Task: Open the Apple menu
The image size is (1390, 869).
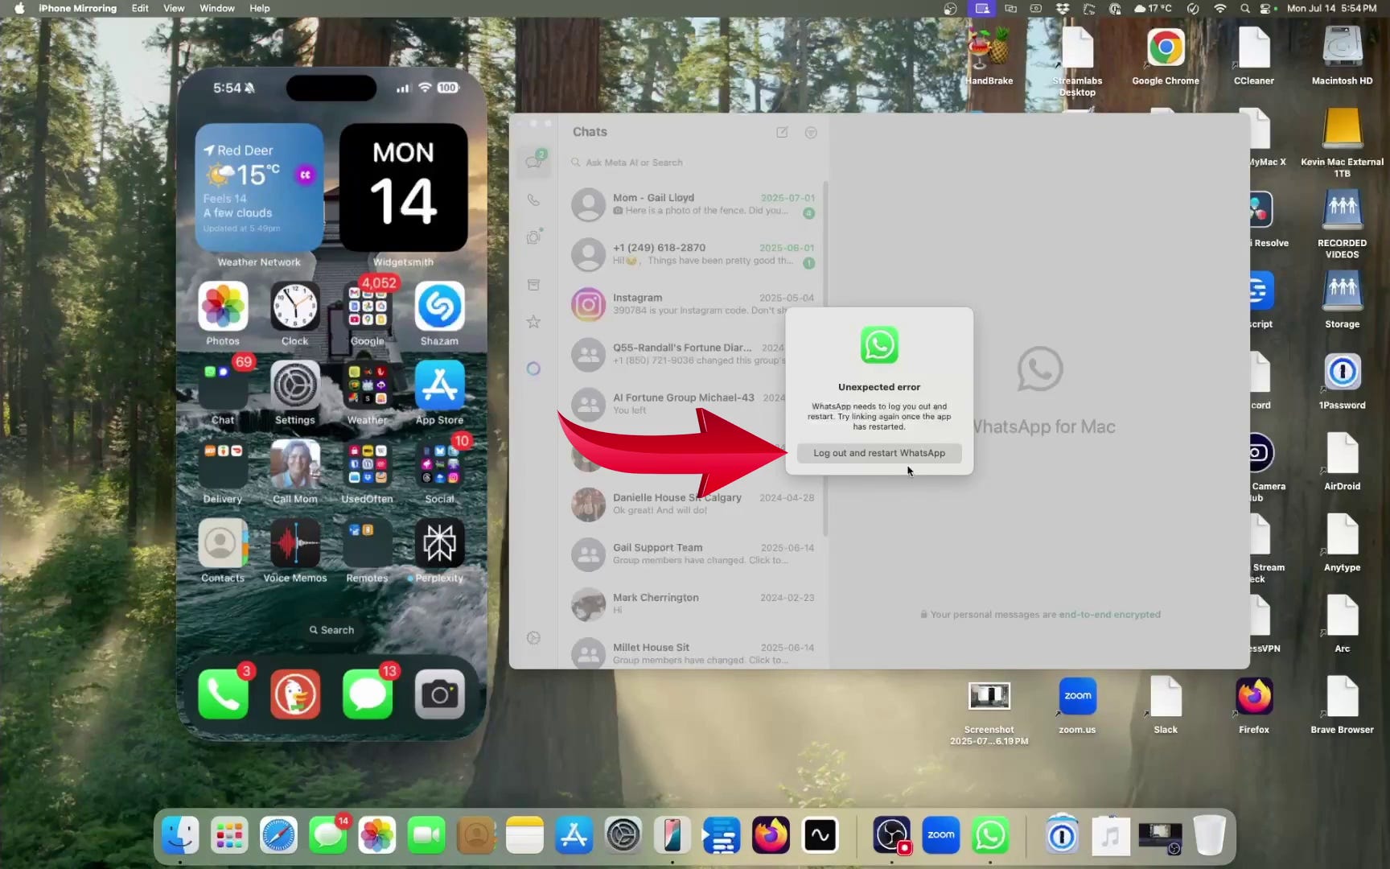Action: pos(19,8)
